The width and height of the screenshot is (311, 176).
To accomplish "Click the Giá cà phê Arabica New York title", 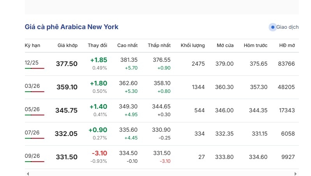I will [x=71, y=27].
